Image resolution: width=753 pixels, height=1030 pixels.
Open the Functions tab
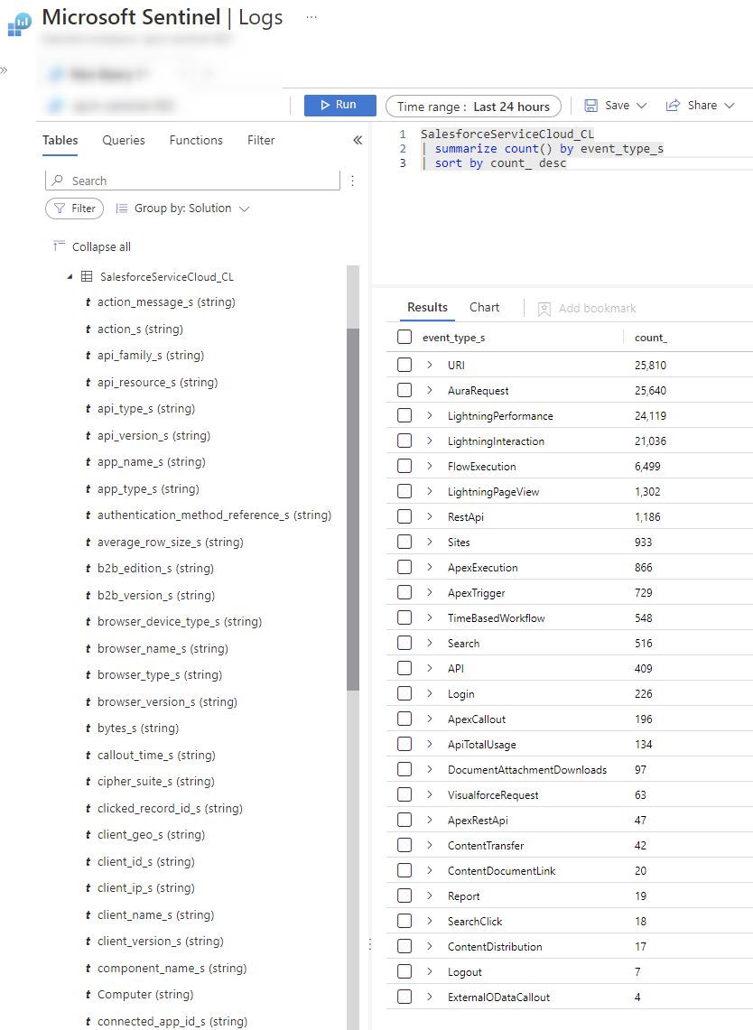[196, 140]
